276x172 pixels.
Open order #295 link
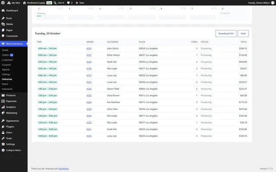tap(89, 136)
